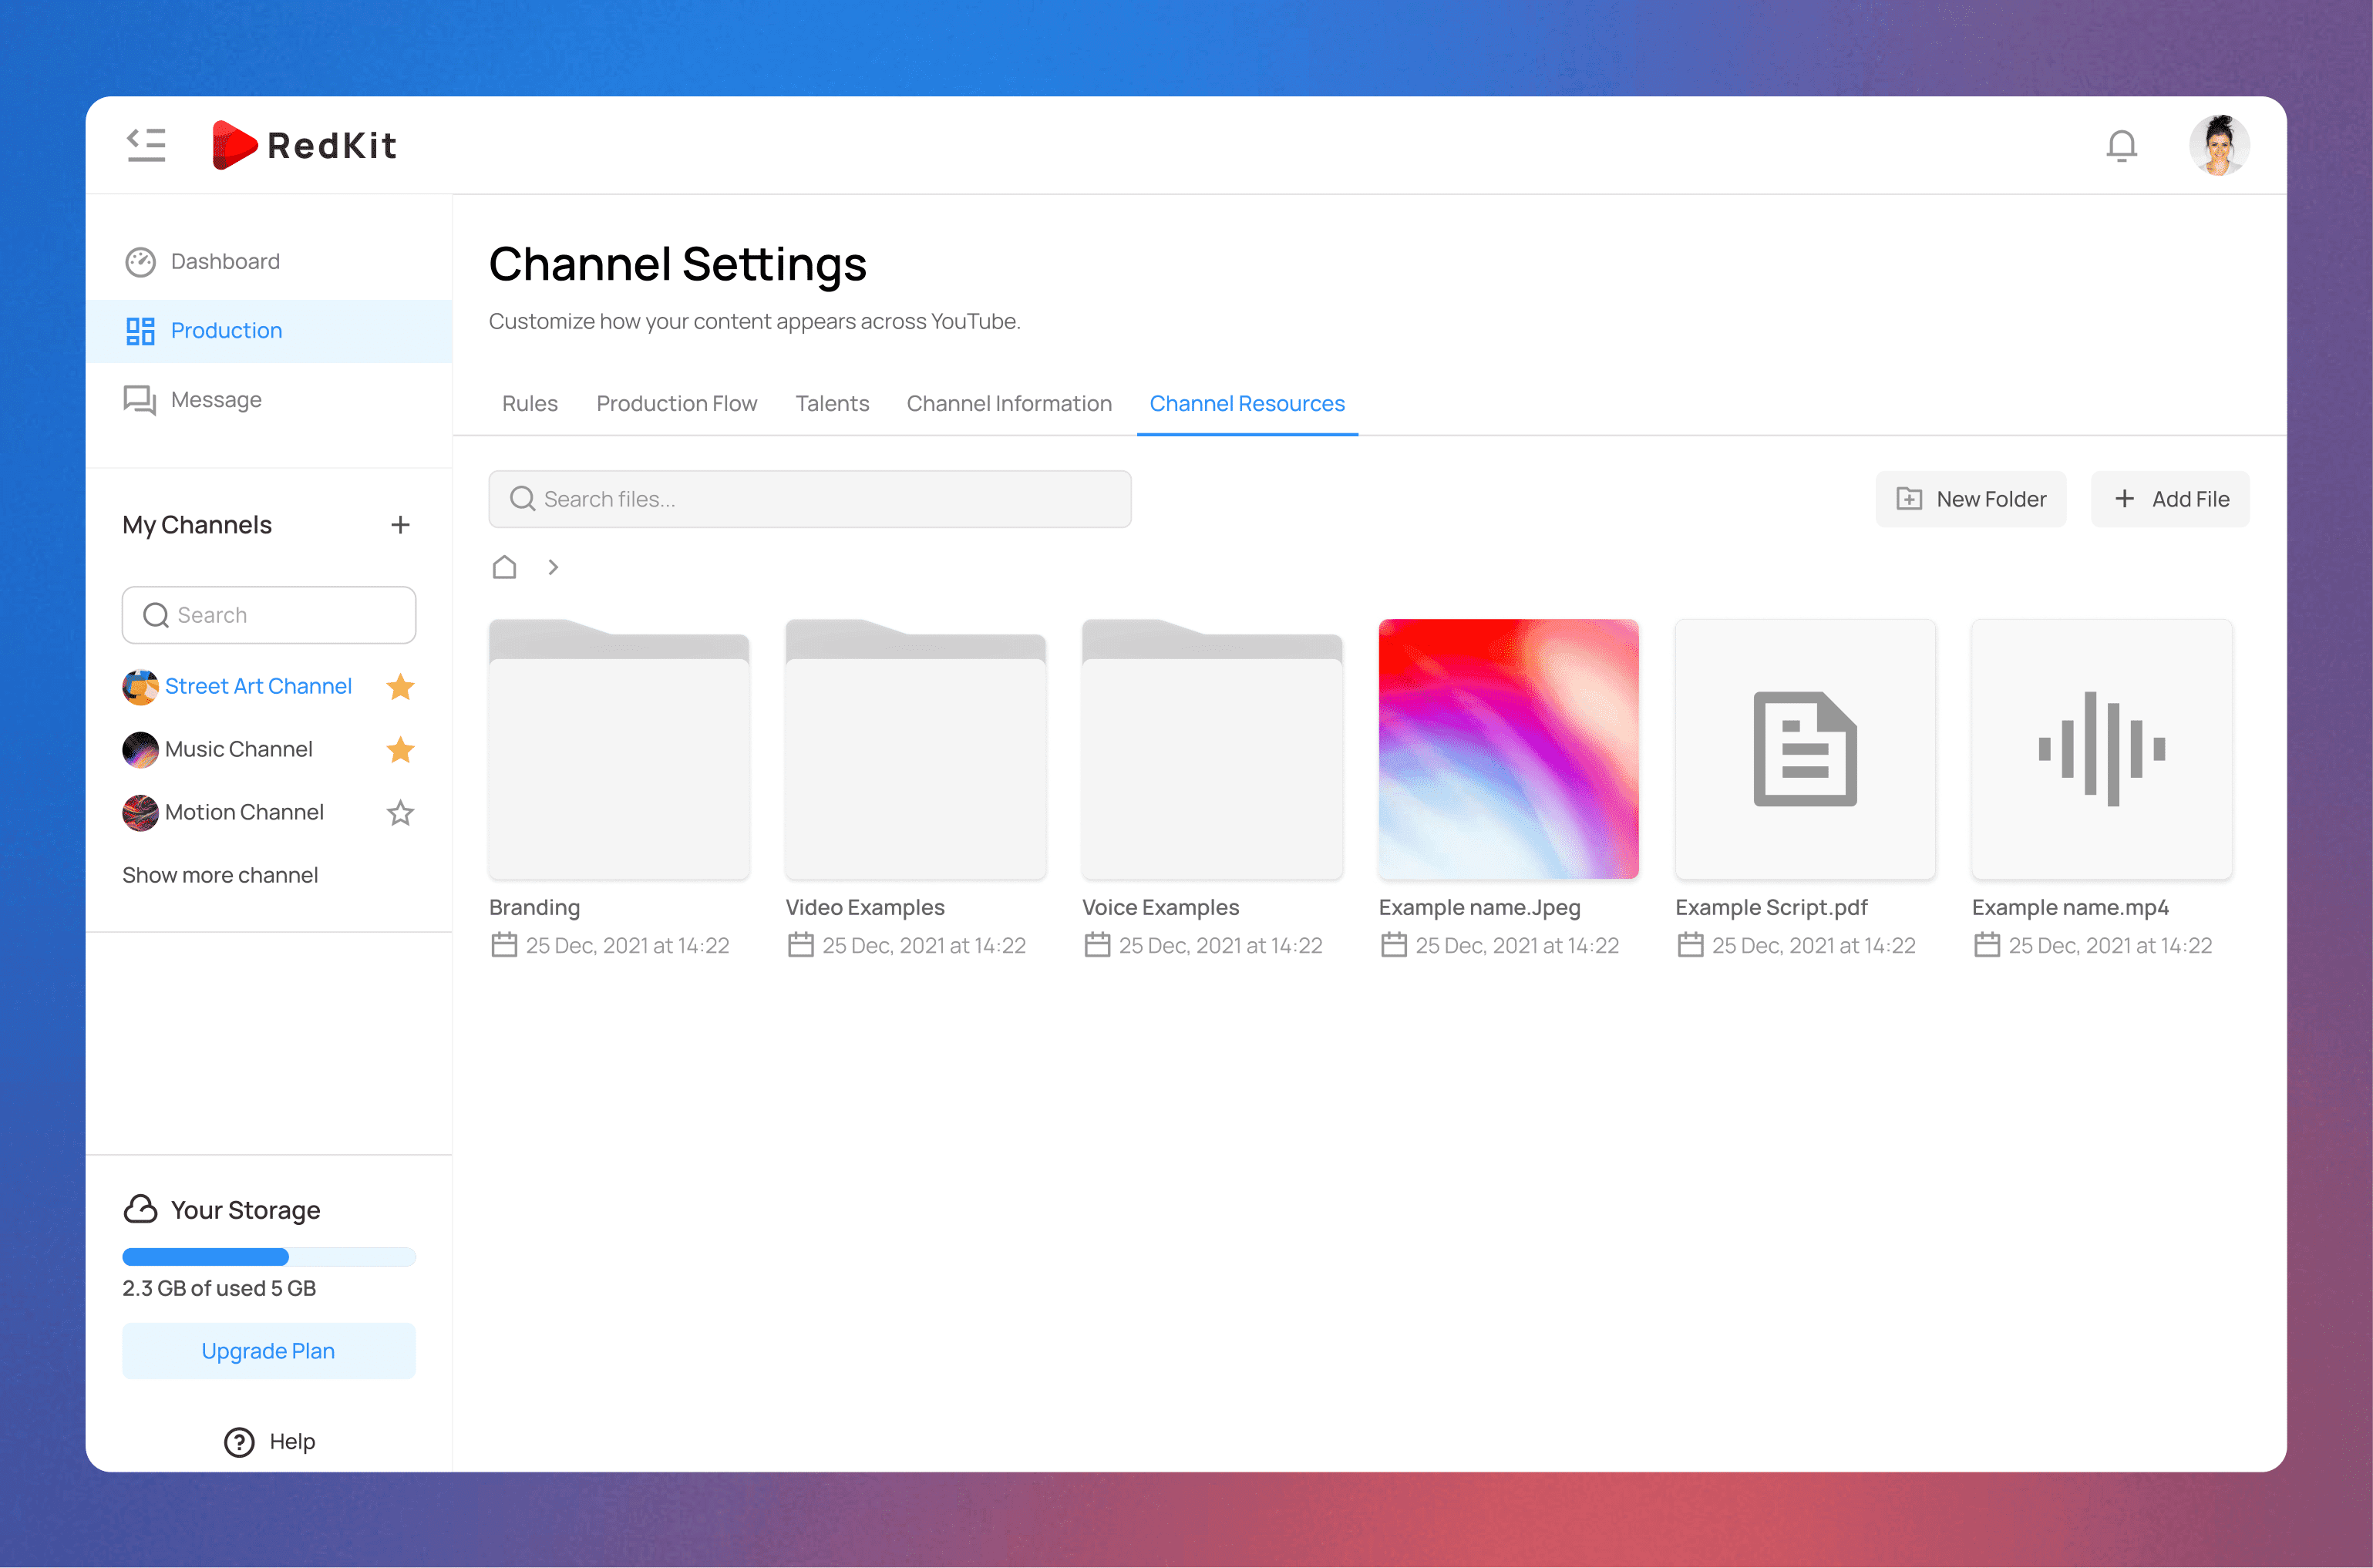Toggle Music Channel favorite star

tap(400, 750)
